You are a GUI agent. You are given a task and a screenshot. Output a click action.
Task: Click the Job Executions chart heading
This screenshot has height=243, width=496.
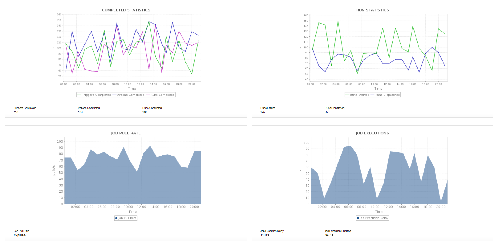pos(372,133)
